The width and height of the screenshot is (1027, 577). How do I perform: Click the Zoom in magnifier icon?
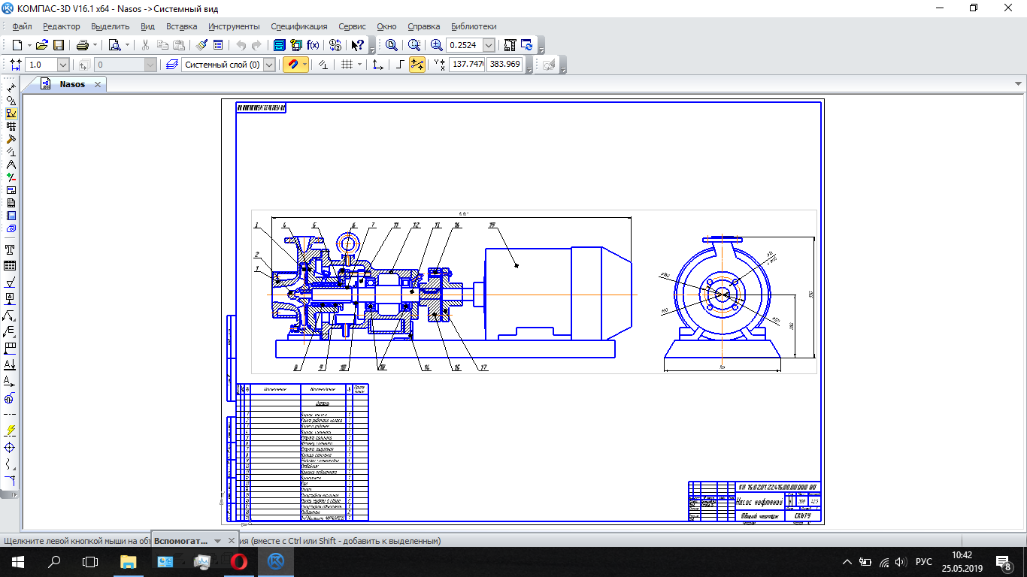pos(436,45)
